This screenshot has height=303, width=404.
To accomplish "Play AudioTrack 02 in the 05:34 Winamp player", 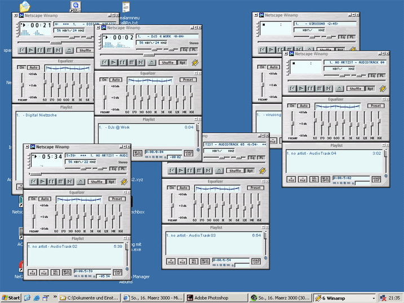I will coord(42,182).
